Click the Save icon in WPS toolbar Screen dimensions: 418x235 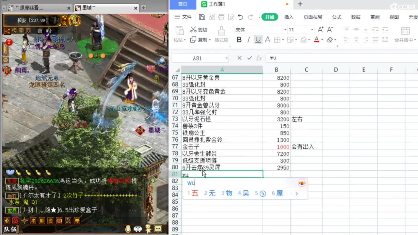point(202,17)
